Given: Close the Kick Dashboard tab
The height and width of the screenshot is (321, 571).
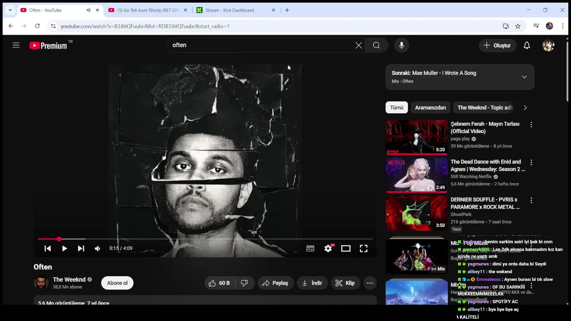Looking at the screenshot, I should click(x=273, y=10).
